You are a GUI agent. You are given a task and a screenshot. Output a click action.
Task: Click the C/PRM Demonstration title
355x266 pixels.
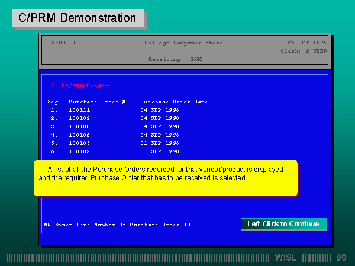click(x=77, y=18)
